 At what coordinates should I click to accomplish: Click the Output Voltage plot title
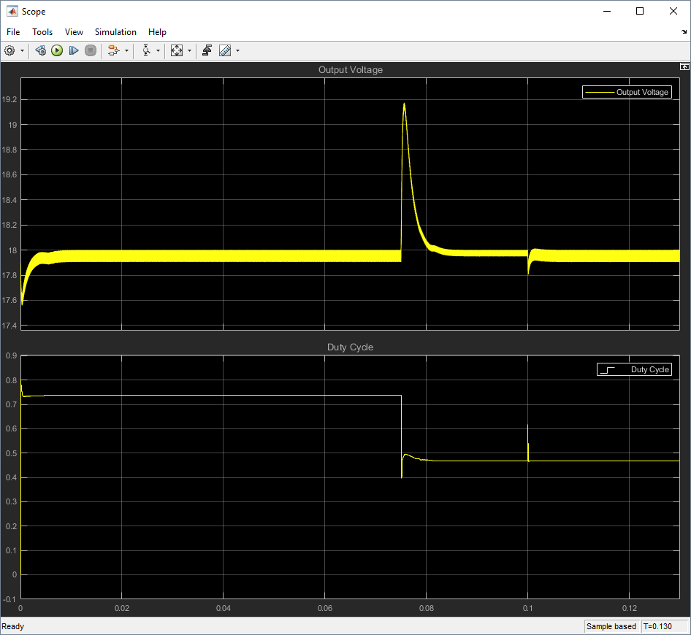tap(351, 69)
